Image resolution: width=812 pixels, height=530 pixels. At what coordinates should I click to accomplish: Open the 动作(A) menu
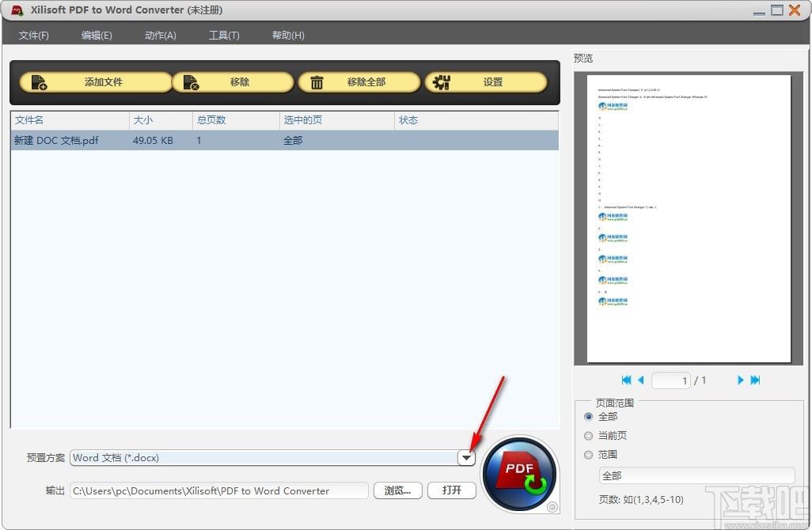160,35
